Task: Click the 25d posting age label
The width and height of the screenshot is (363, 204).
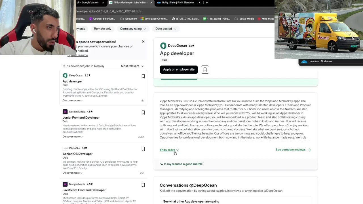Action: 142,173
